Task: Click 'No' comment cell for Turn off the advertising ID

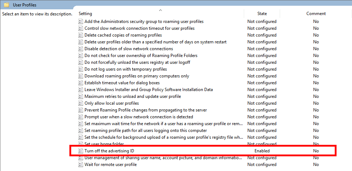Action: [316, 151]
